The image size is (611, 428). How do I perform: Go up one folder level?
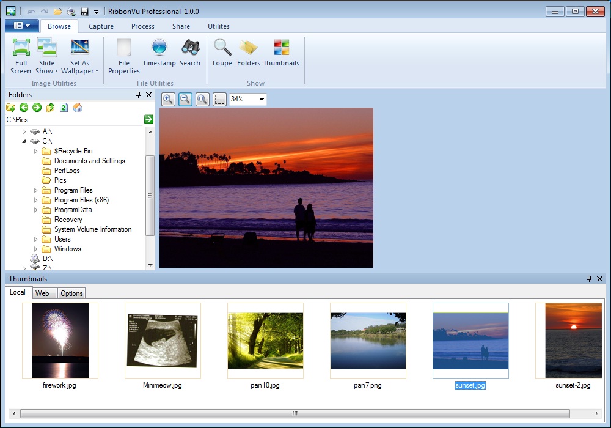(50, 108)
